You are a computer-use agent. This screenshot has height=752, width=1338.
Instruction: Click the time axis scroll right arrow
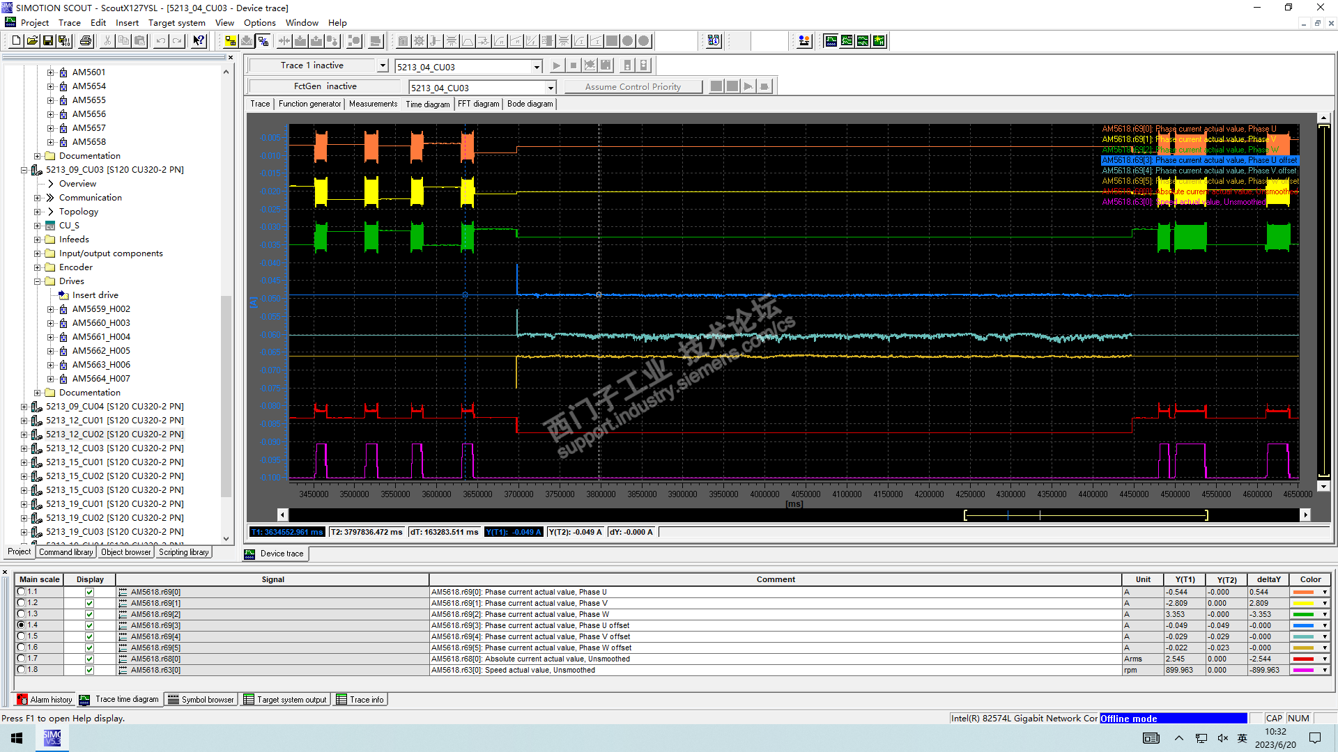[1305, 515]
